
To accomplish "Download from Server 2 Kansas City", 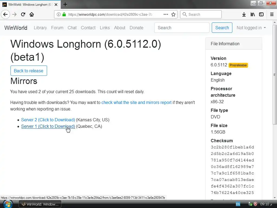I will (48, 120).
